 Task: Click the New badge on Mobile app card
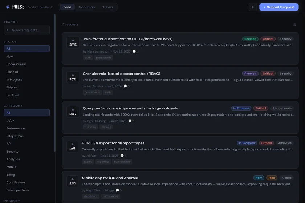click(259, 178)
